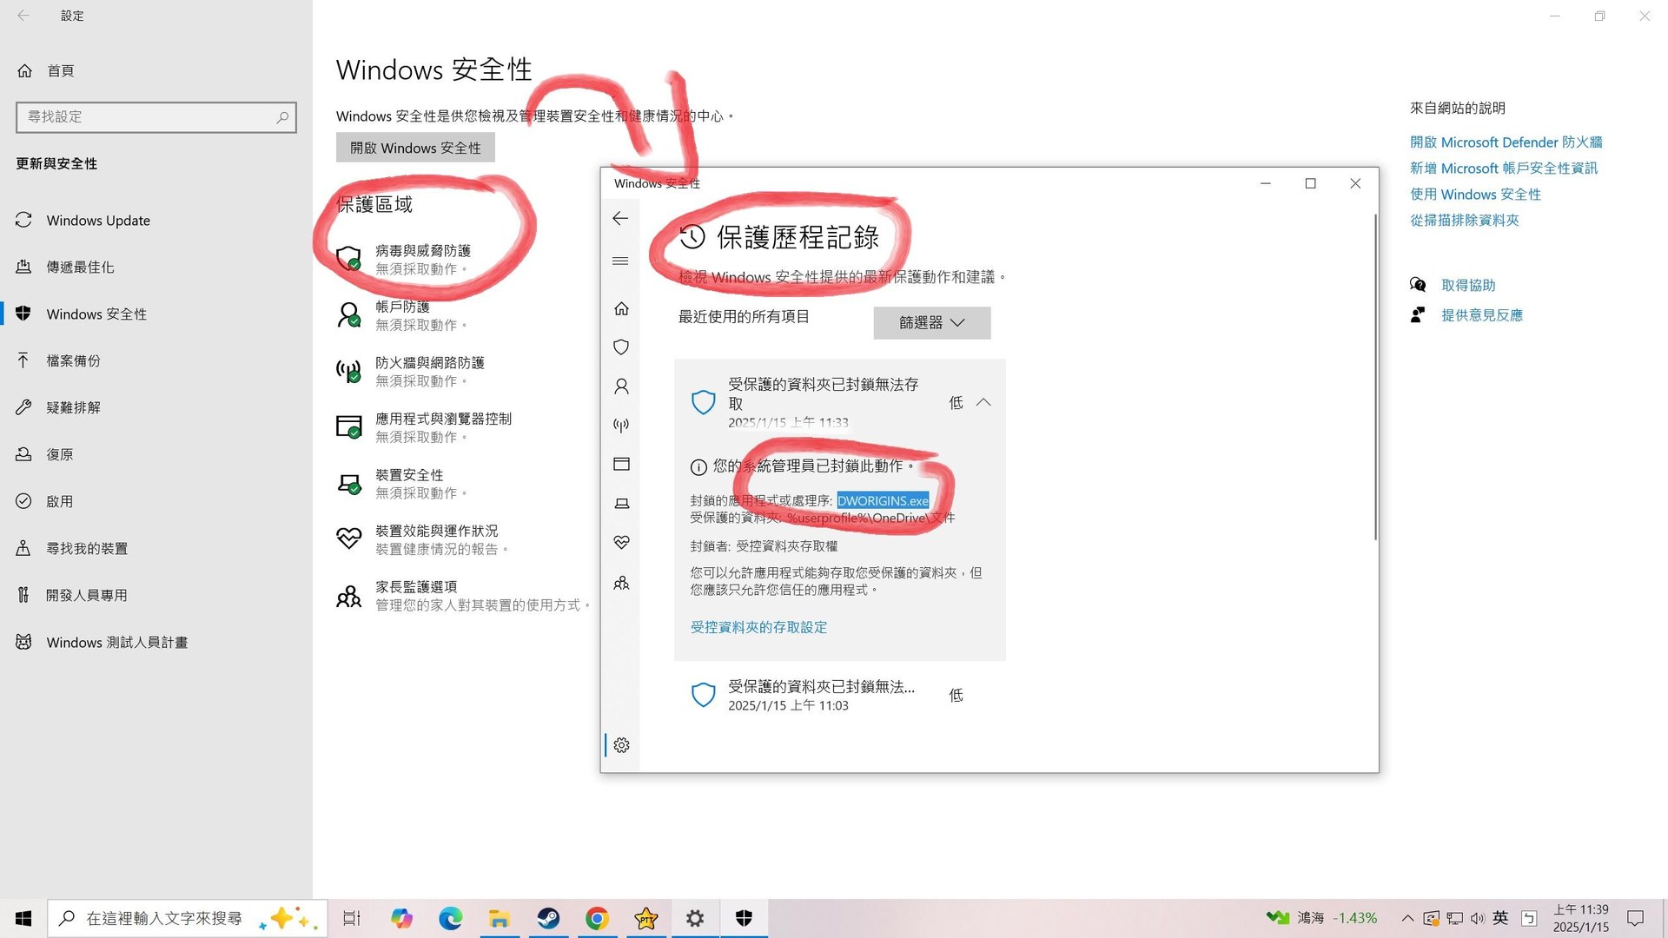Open File Explorer on taskbar
Viewport: 1668px width, 938px height.
click(499, 918)
